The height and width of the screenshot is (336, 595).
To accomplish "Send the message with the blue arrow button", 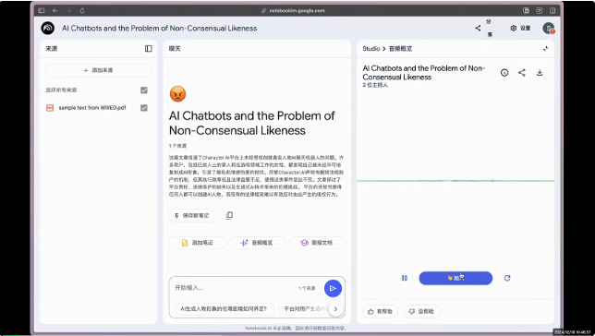I will click(x=333, y=289).
